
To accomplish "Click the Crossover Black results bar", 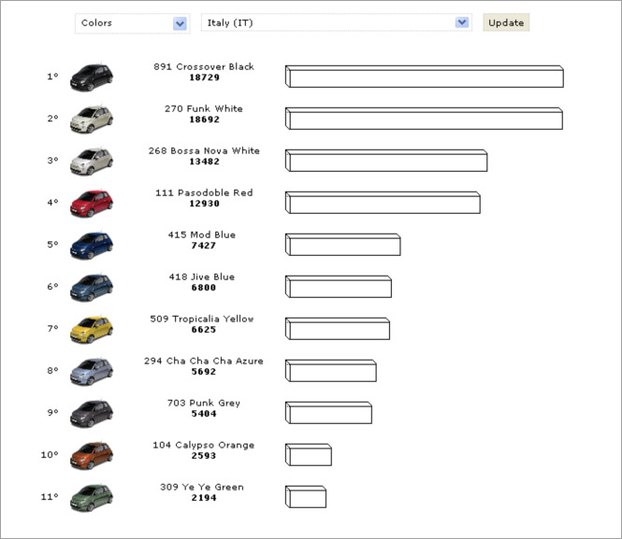I will pos(424,77).
